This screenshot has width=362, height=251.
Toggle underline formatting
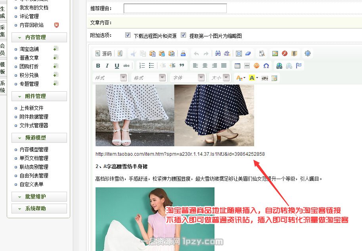(x=117, y=66)
